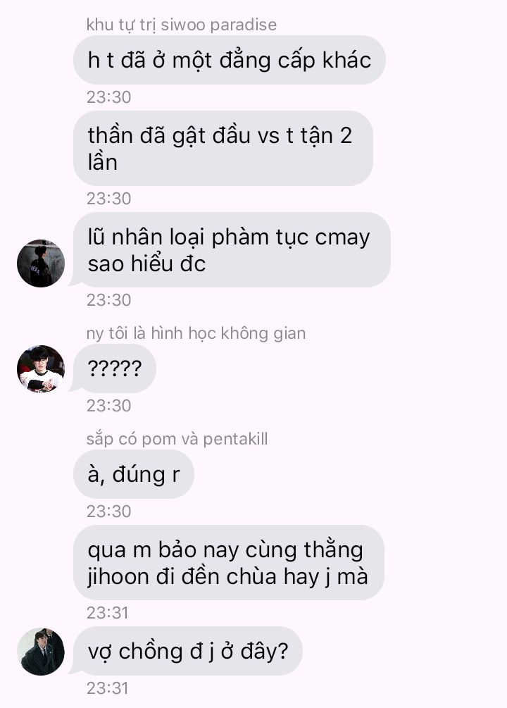Tap timestamp below 'thần đã gật đầu' message
Screen dimensions: 507x708
click(109, 199)
